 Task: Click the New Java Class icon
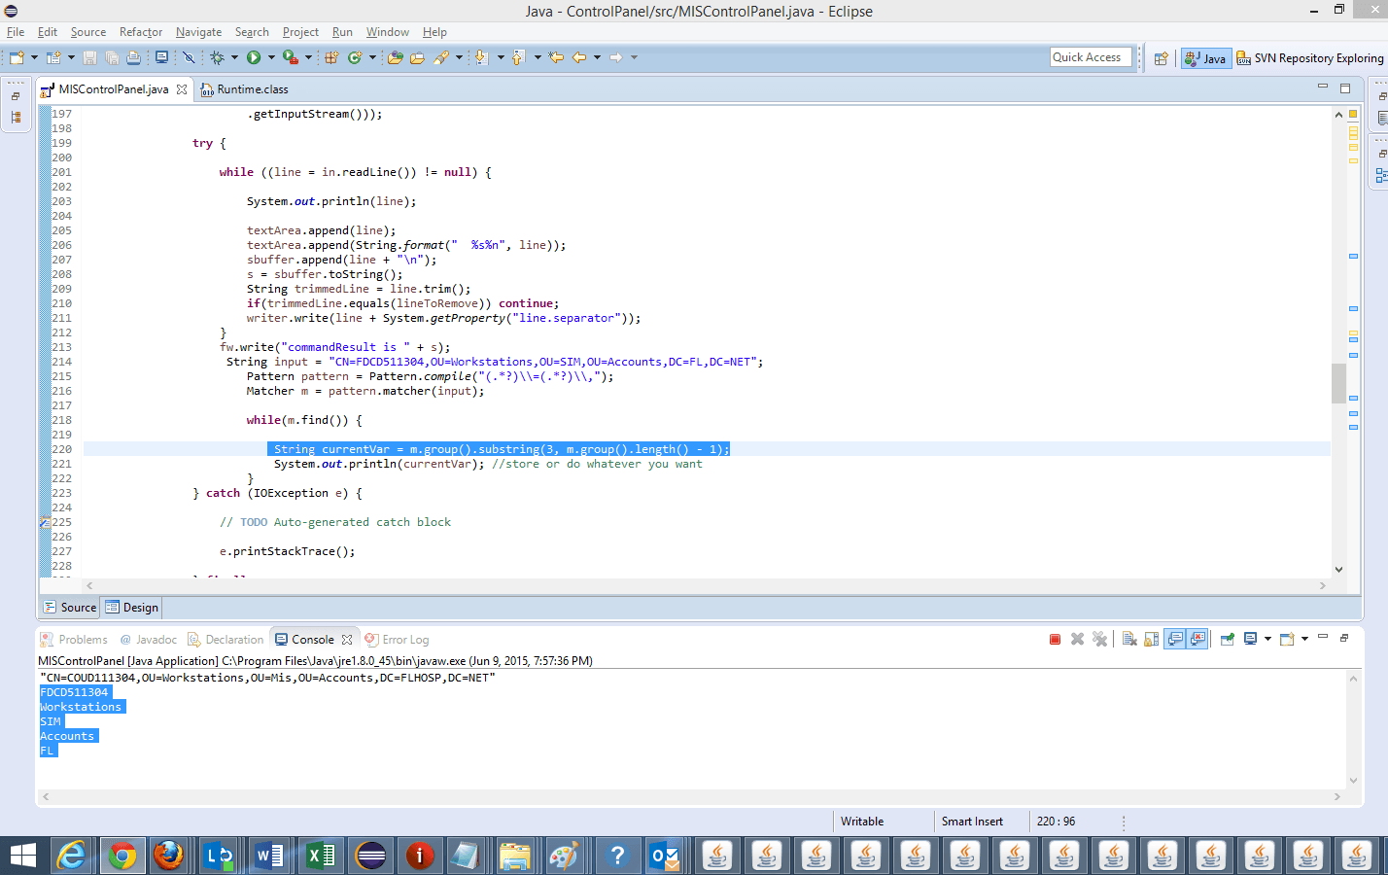point(355,57)
